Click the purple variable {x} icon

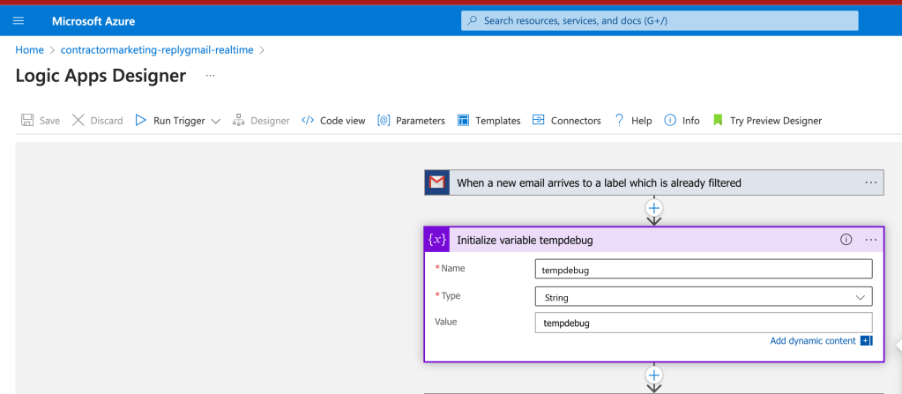click(x=437, y=240)
